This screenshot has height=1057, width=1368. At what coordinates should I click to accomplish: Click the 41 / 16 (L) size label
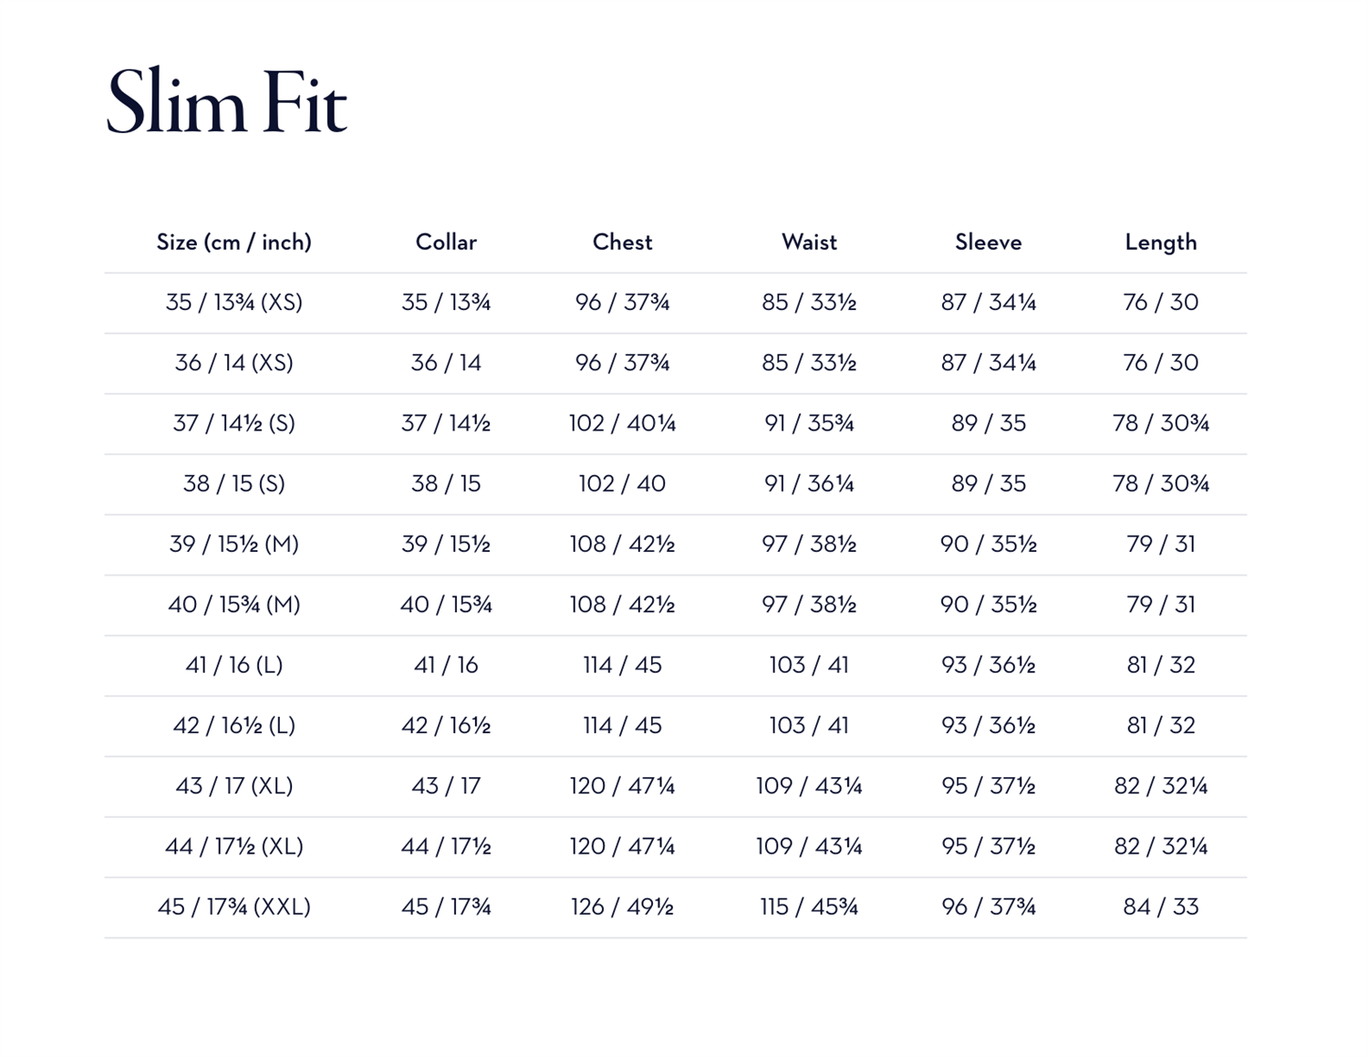coord(233,665)
